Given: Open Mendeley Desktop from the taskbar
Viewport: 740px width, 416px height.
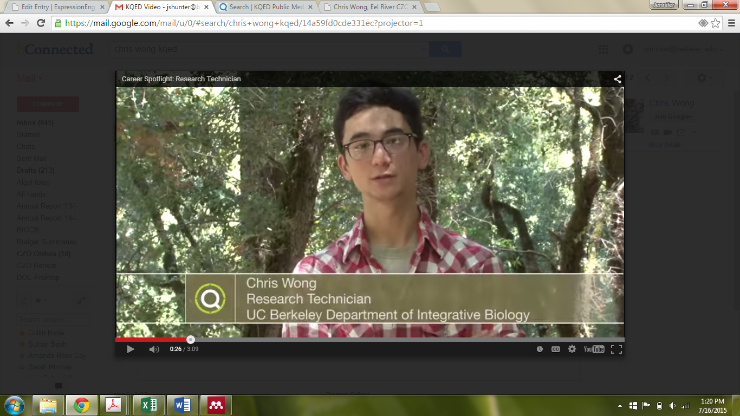Looking at the screenshot, I should click(x=216, y=405).
